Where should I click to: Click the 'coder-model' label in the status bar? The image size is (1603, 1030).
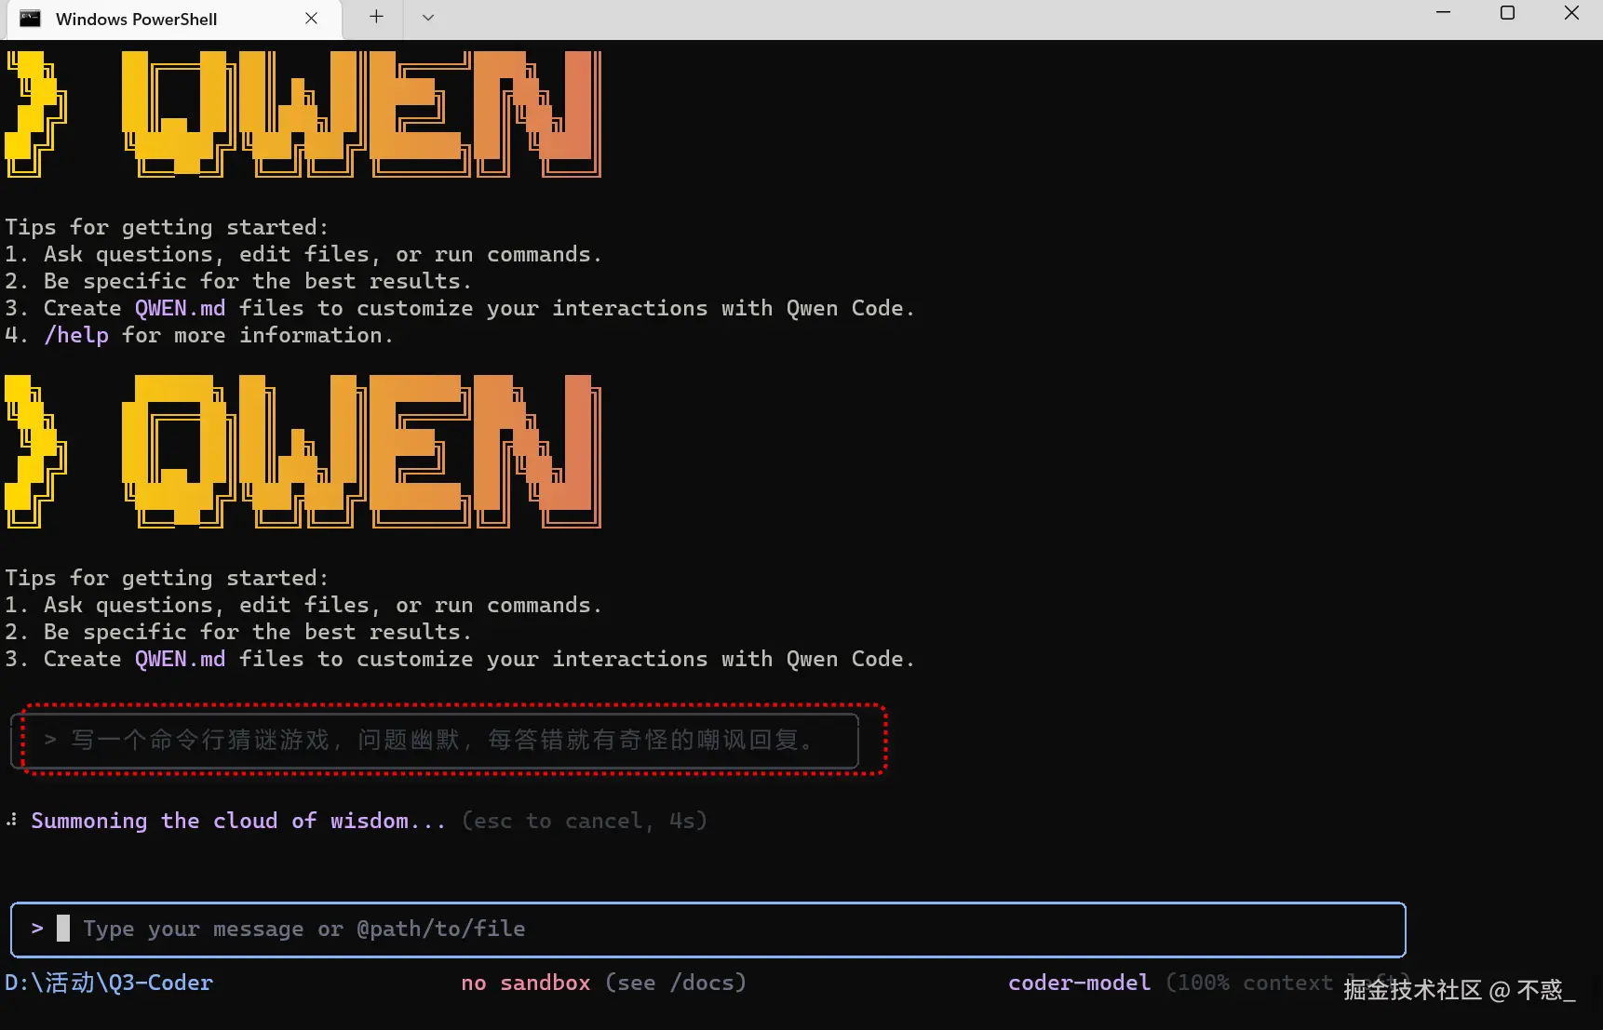pyautogui.click(x=1080, y=983)
